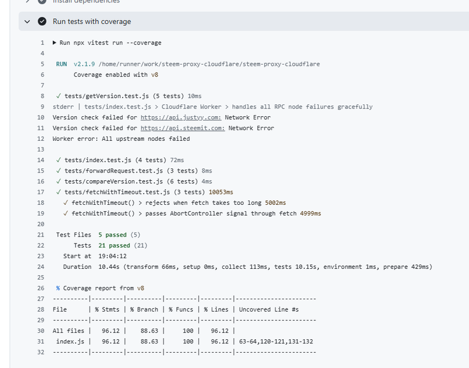Screen dimensions: 469x368
Task: Click the checkmark next to compareVersion.test.js
Action: [x=59, y=181]
